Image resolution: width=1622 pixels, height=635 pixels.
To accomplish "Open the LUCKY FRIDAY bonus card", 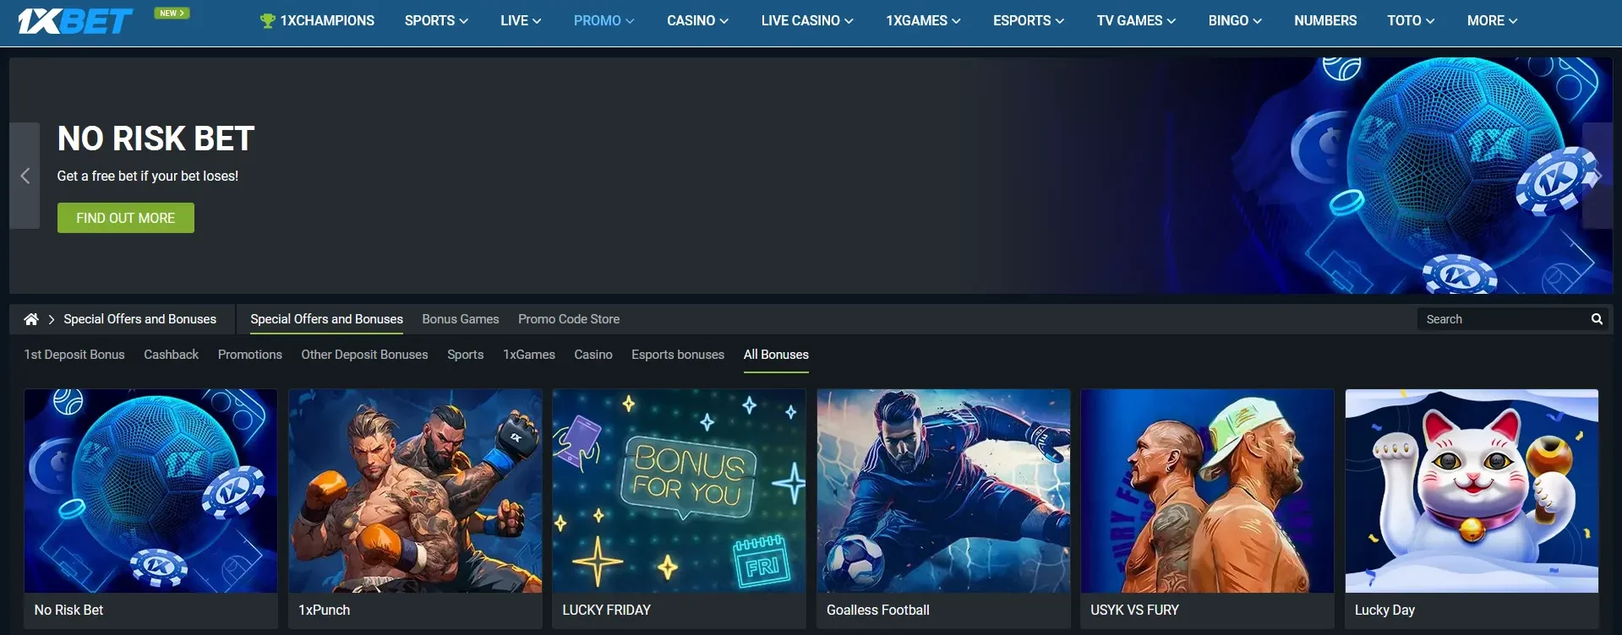I will coord(679,507).
